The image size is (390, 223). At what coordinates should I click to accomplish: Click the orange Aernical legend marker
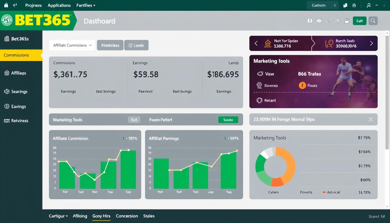[324, 192]
